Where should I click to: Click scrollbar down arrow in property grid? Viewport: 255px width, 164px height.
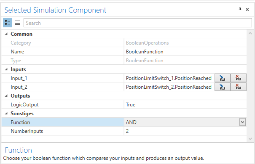coord(250,139)
